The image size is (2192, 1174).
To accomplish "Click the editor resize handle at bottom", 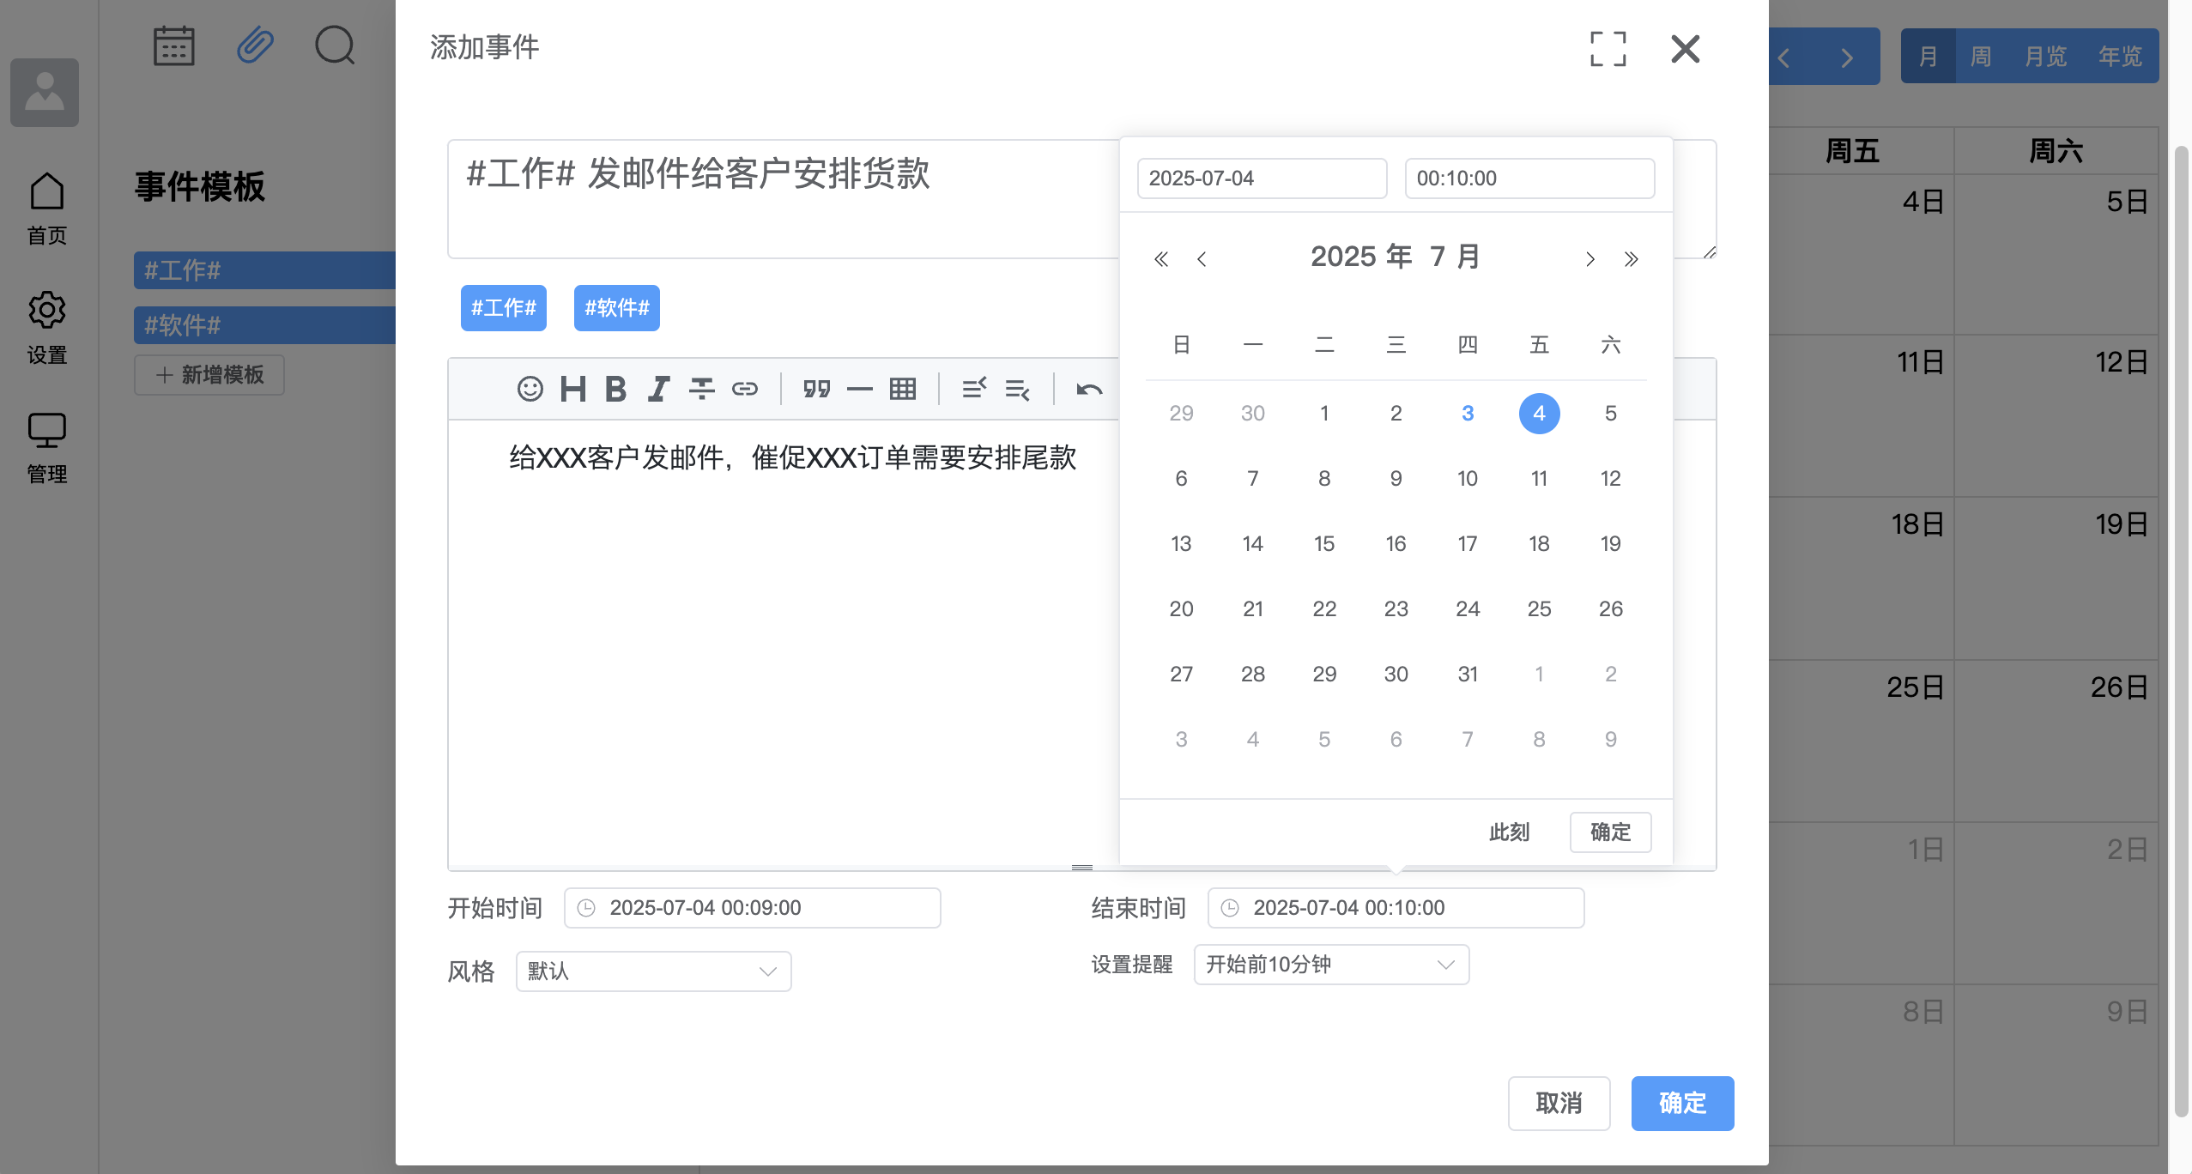I will (x=1082, y=868).
